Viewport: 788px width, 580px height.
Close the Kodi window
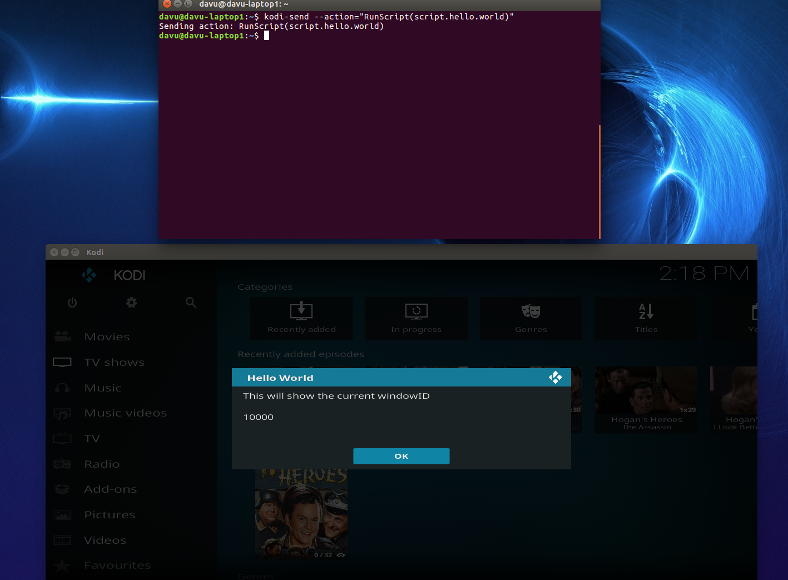tap(54, 252)
